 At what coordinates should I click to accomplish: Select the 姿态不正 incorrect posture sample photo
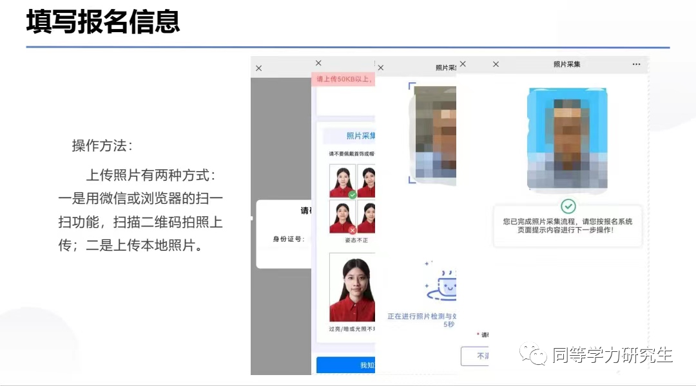coord(342,217)
